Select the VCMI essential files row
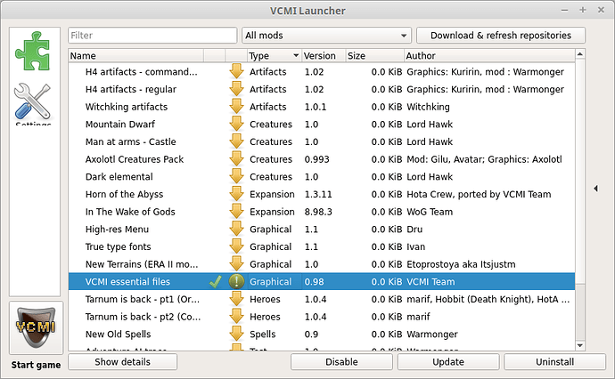The width and height of the screenshot is (615, 379). click(x=322, y=281)
